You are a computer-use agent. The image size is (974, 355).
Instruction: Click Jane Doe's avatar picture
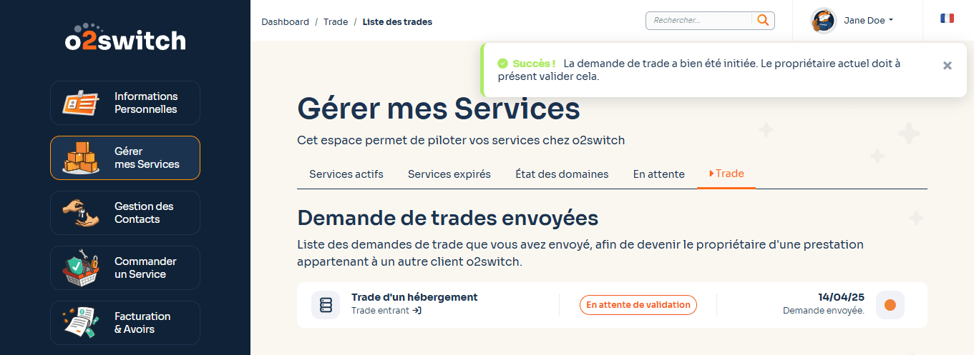(824, 21)
